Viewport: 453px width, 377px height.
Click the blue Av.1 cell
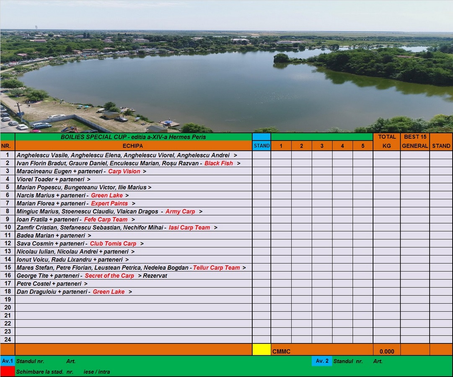[x=8, y=361]
